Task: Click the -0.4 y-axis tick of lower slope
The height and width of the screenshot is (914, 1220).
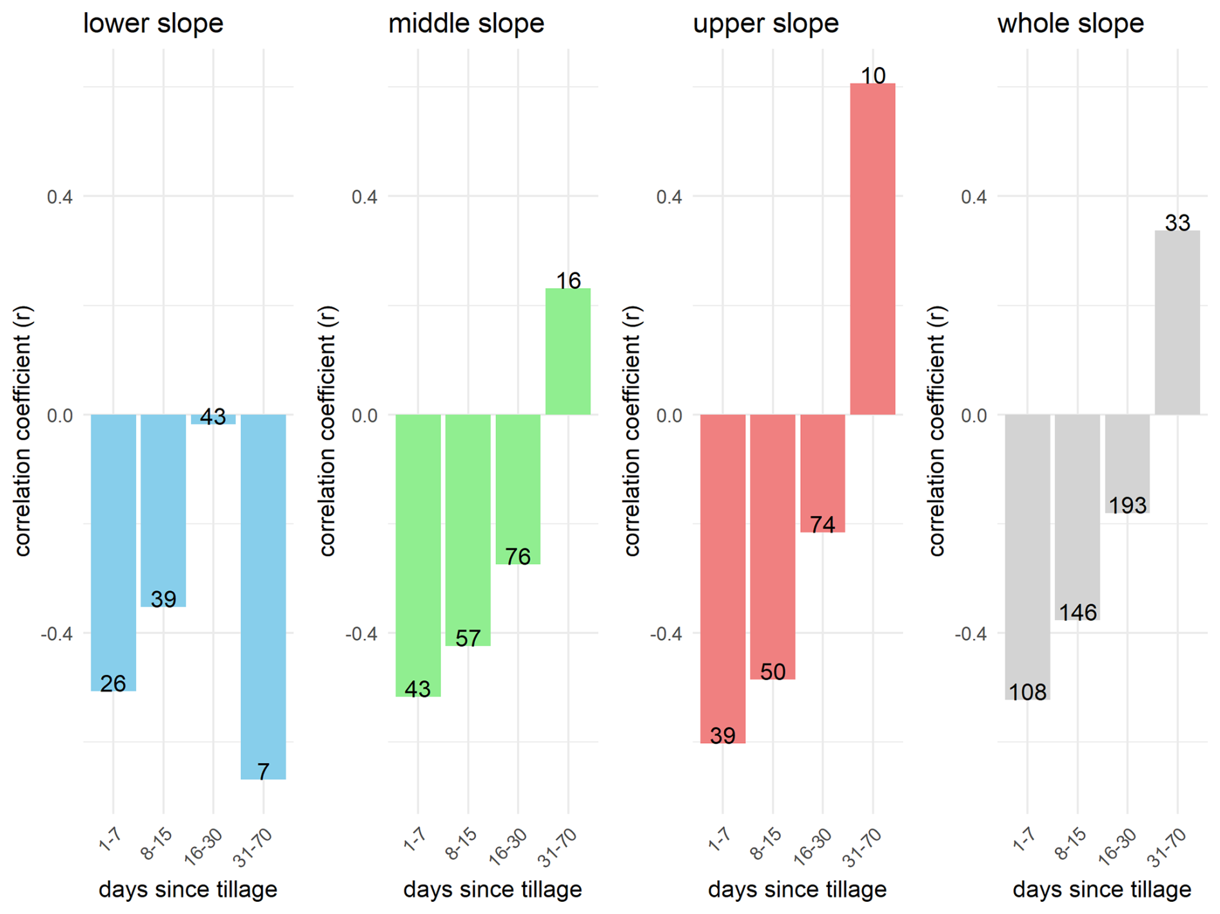Action: click(56, 634)
